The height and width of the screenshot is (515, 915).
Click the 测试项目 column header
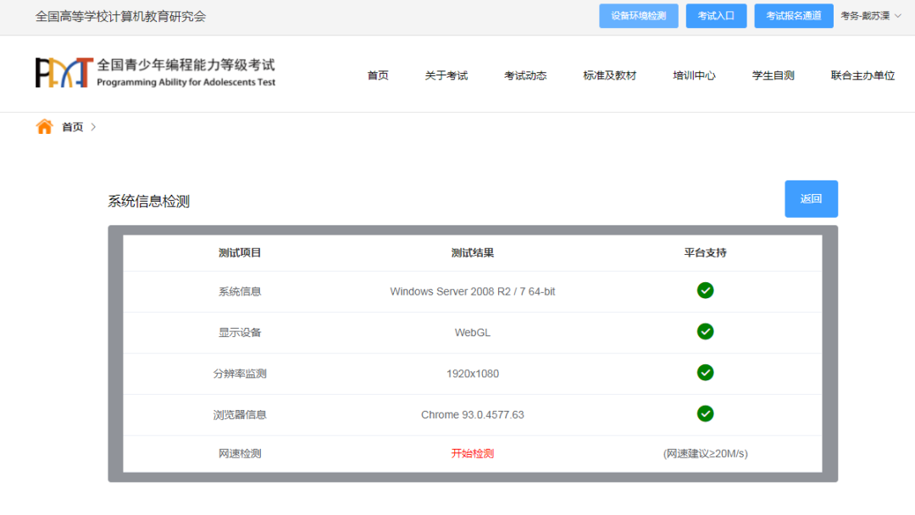tap(240, 252)
